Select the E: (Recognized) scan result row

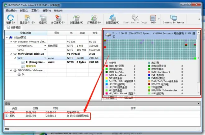pos(53,62)
